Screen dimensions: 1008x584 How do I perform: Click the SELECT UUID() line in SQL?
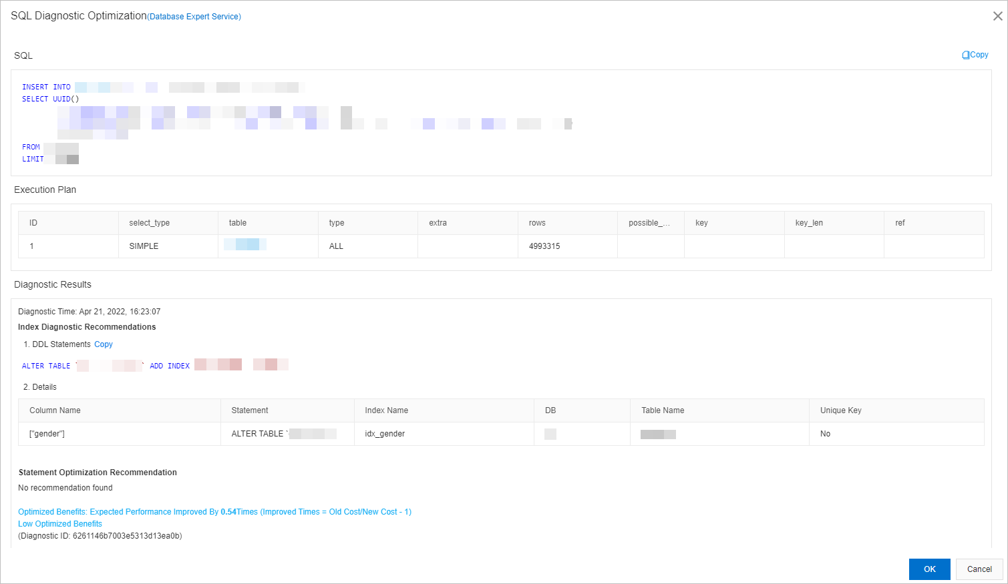click(x=51, y=99)
